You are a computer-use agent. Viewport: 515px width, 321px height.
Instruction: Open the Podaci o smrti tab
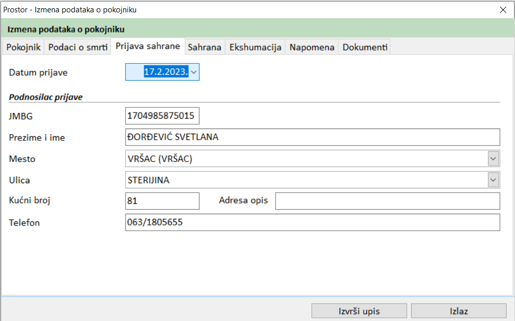(78, 47)
